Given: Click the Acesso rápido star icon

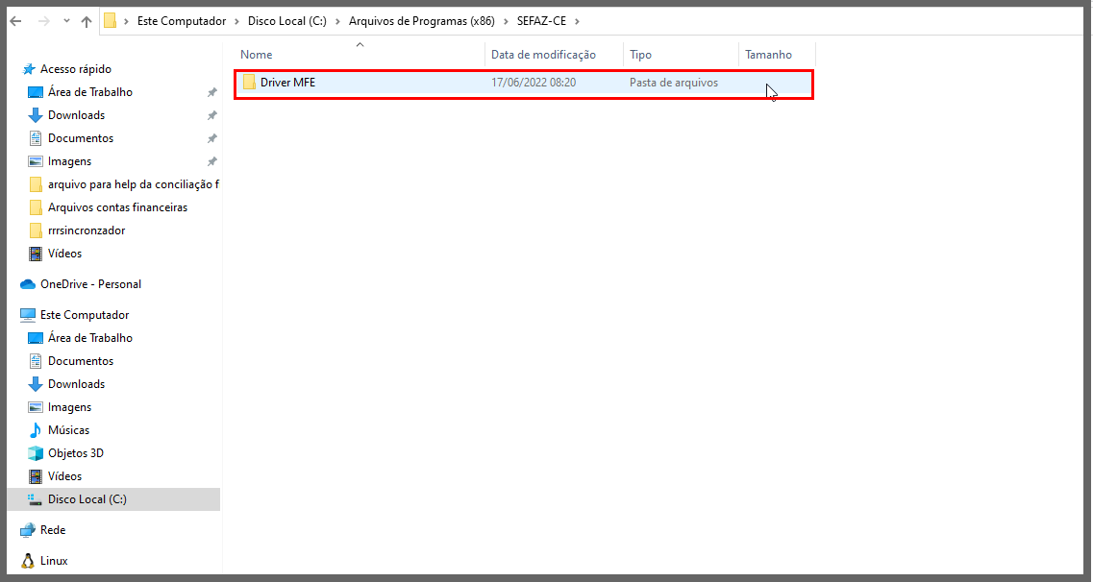Looking at the screenshot, I should pos(29,69).
